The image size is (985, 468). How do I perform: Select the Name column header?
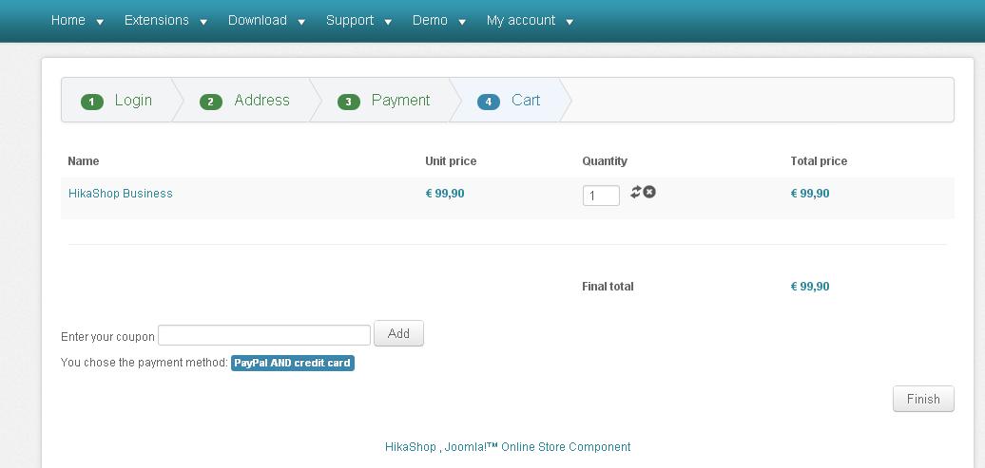(84, 161)
